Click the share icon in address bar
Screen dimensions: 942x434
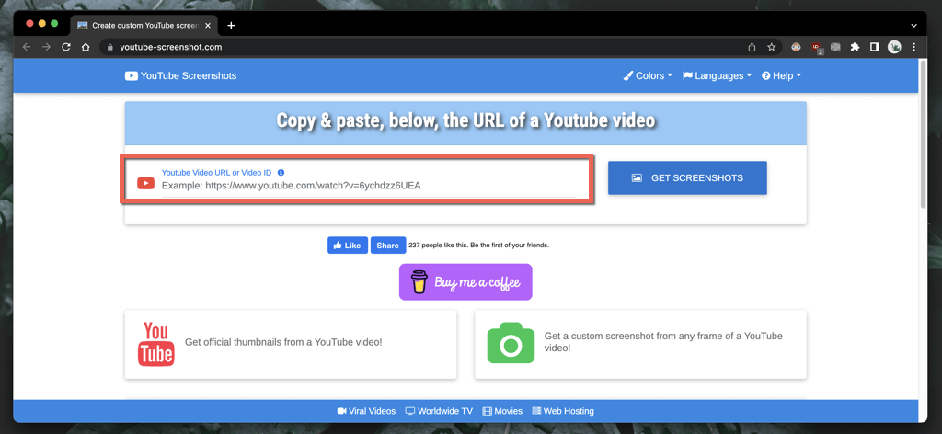752,47
